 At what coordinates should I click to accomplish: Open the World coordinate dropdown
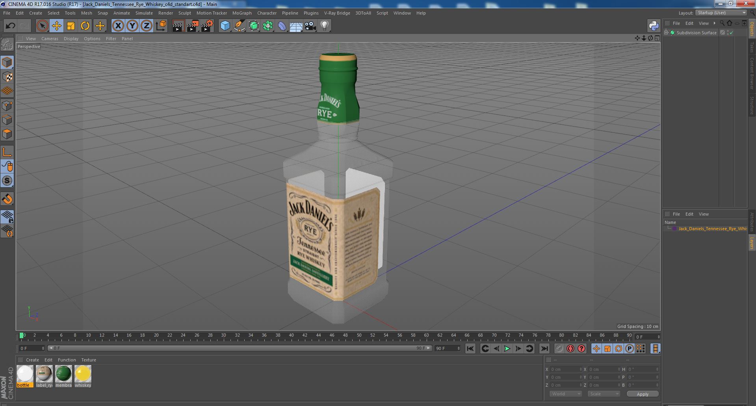(x=566, y=394)
